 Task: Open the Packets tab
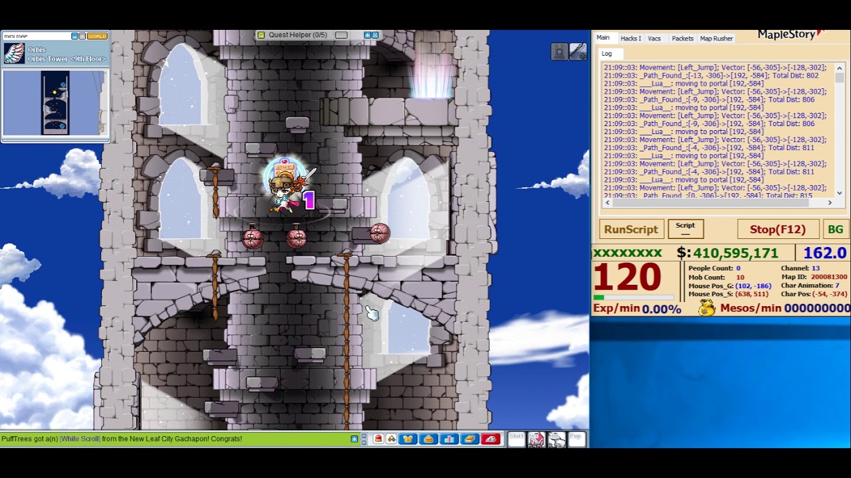pyautogui.click(x=682, y=39)
